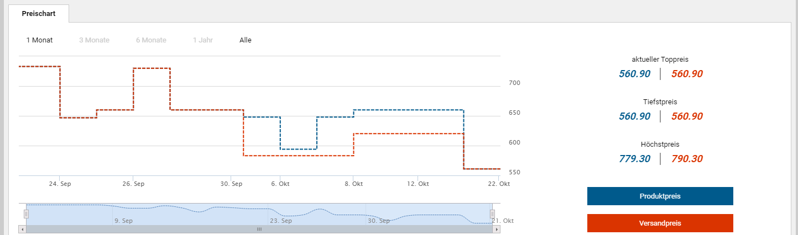Viewport: 798px width, 235px height.
Task: Click the red Höchstpreis value 790.30
Action: 687,159
